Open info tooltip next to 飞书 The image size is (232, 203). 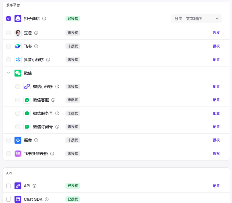pyautogui.click(x=36, y=46)
